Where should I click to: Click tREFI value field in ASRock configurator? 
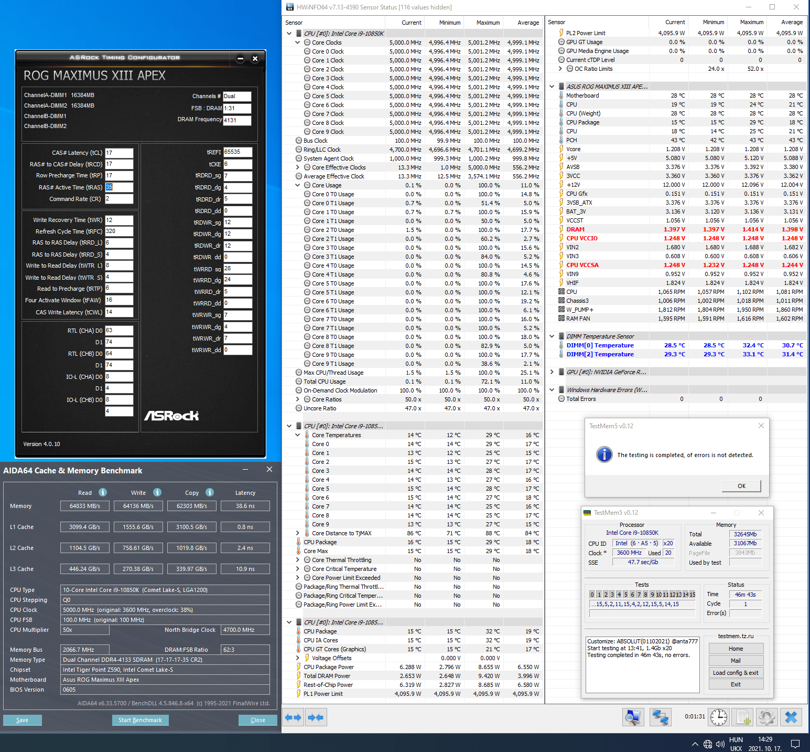point(237,152)
